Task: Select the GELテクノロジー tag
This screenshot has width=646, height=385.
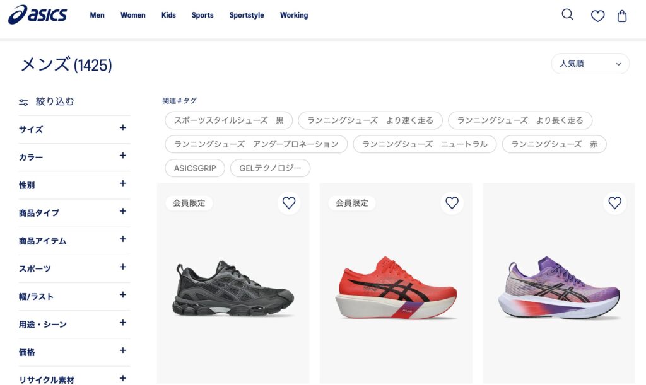Action: 270,168
